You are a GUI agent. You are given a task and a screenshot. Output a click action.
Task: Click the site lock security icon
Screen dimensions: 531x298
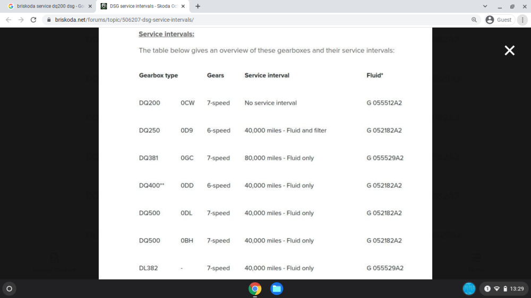pos(49,20)
